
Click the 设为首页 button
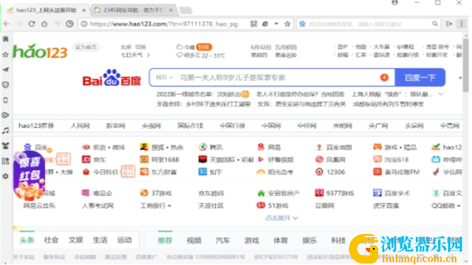pyautogui.click(x=86, y=47)
